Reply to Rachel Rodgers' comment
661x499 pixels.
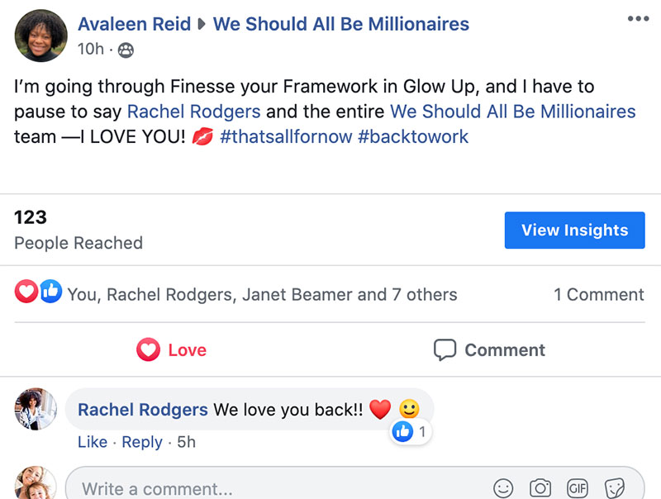coord(141,442)
